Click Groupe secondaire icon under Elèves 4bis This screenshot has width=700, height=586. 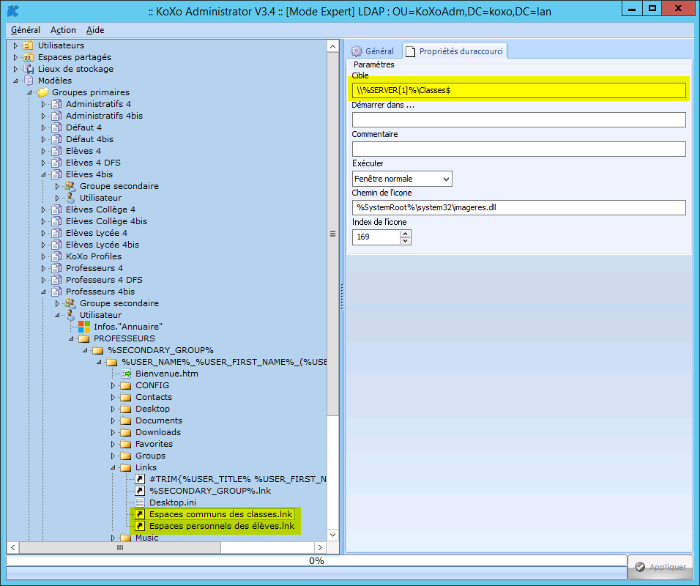coord(70,186)
